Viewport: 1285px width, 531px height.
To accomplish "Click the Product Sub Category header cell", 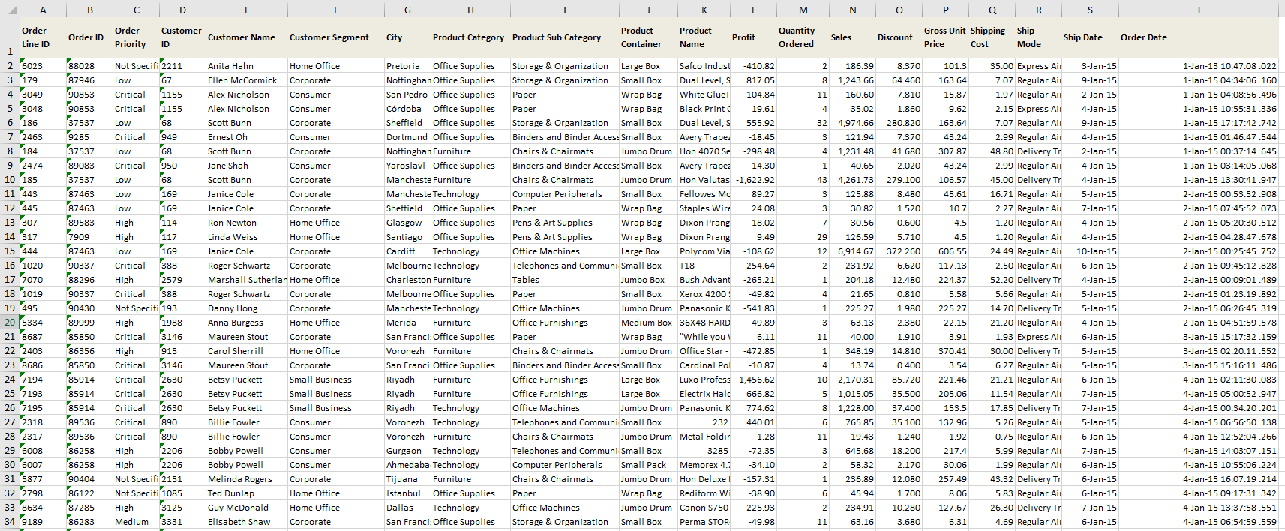I will tap(557, 37).
